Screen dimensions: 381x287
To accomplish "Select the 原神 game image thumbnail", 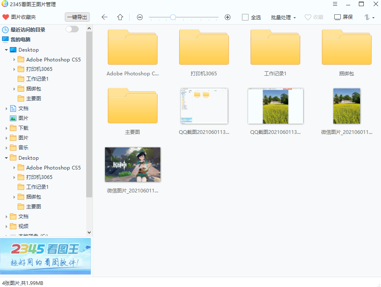I will tap(132, 165).
